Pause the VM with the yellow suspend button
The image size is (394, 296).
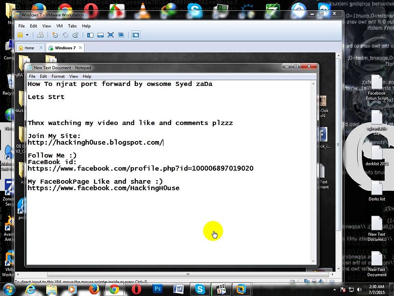point(20,35)
